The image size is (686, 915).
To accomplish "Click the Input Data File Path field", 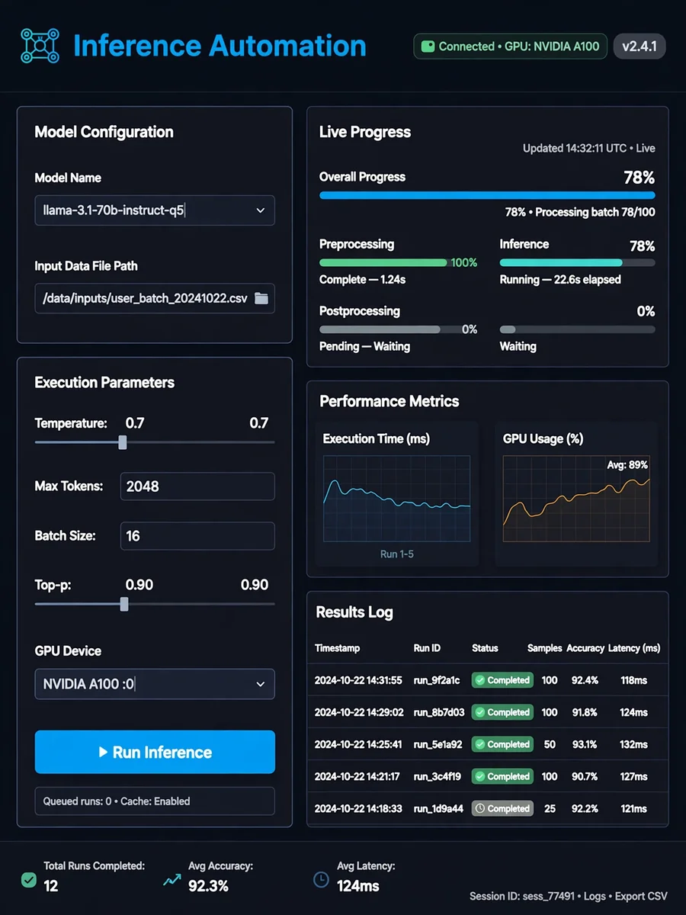I will 155,299.
